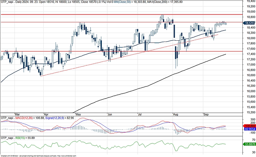Click the Mar month label on time axis
The image size is (256, 157).
tap(17, 115)
